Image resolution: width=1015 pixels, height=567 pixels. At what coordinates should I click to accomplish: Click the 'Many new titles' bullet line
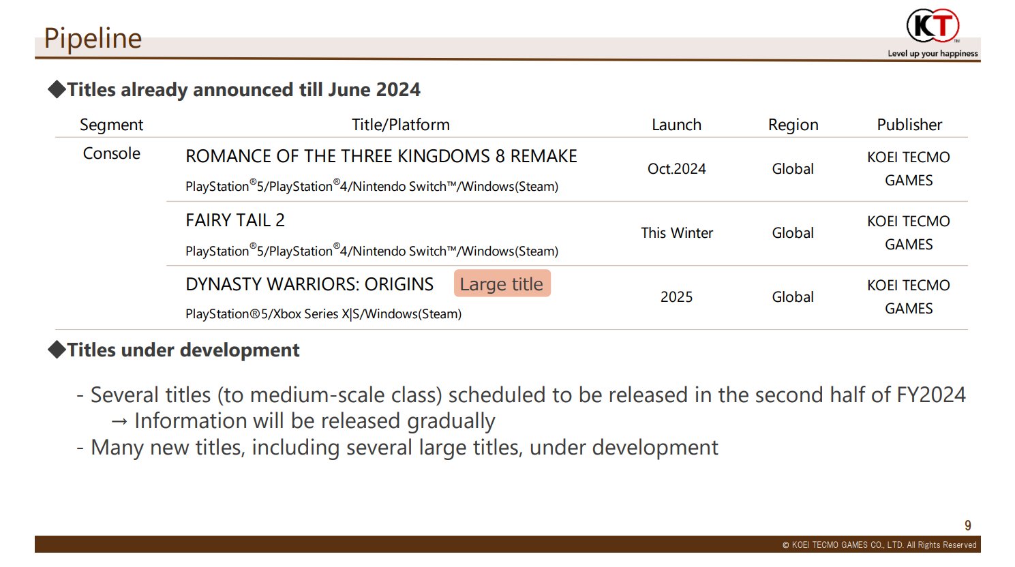click(397, 448)
